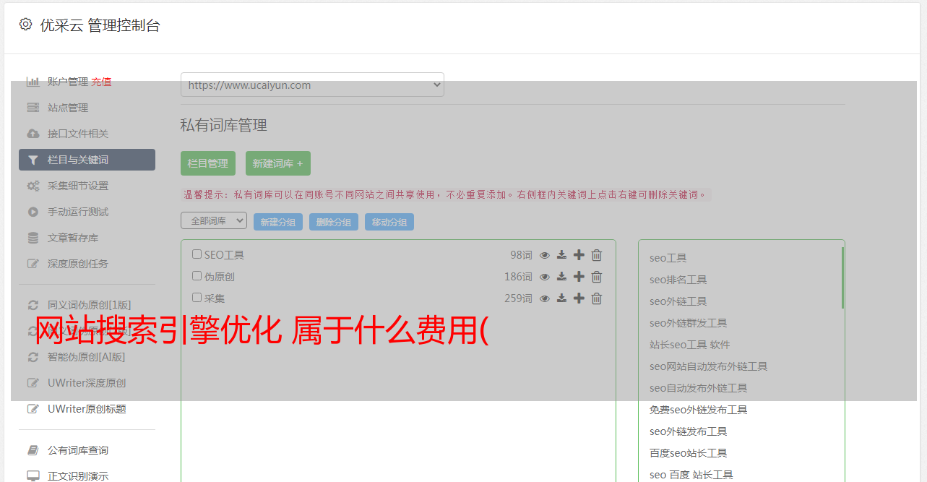Click the keyword list scrollbar
The width and height of the screenshot is (927, 482).
[842, 278]
